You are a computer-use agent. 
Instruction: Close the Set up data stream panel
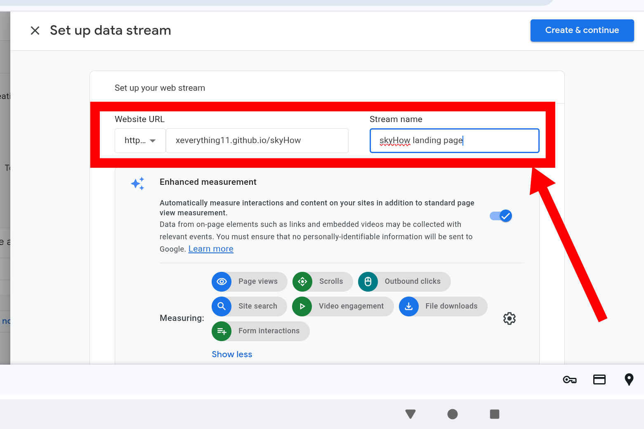(x=35, y=31)
